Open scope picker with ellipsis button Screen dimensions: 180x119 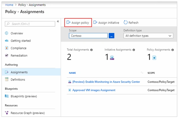[x=111, y=36]
